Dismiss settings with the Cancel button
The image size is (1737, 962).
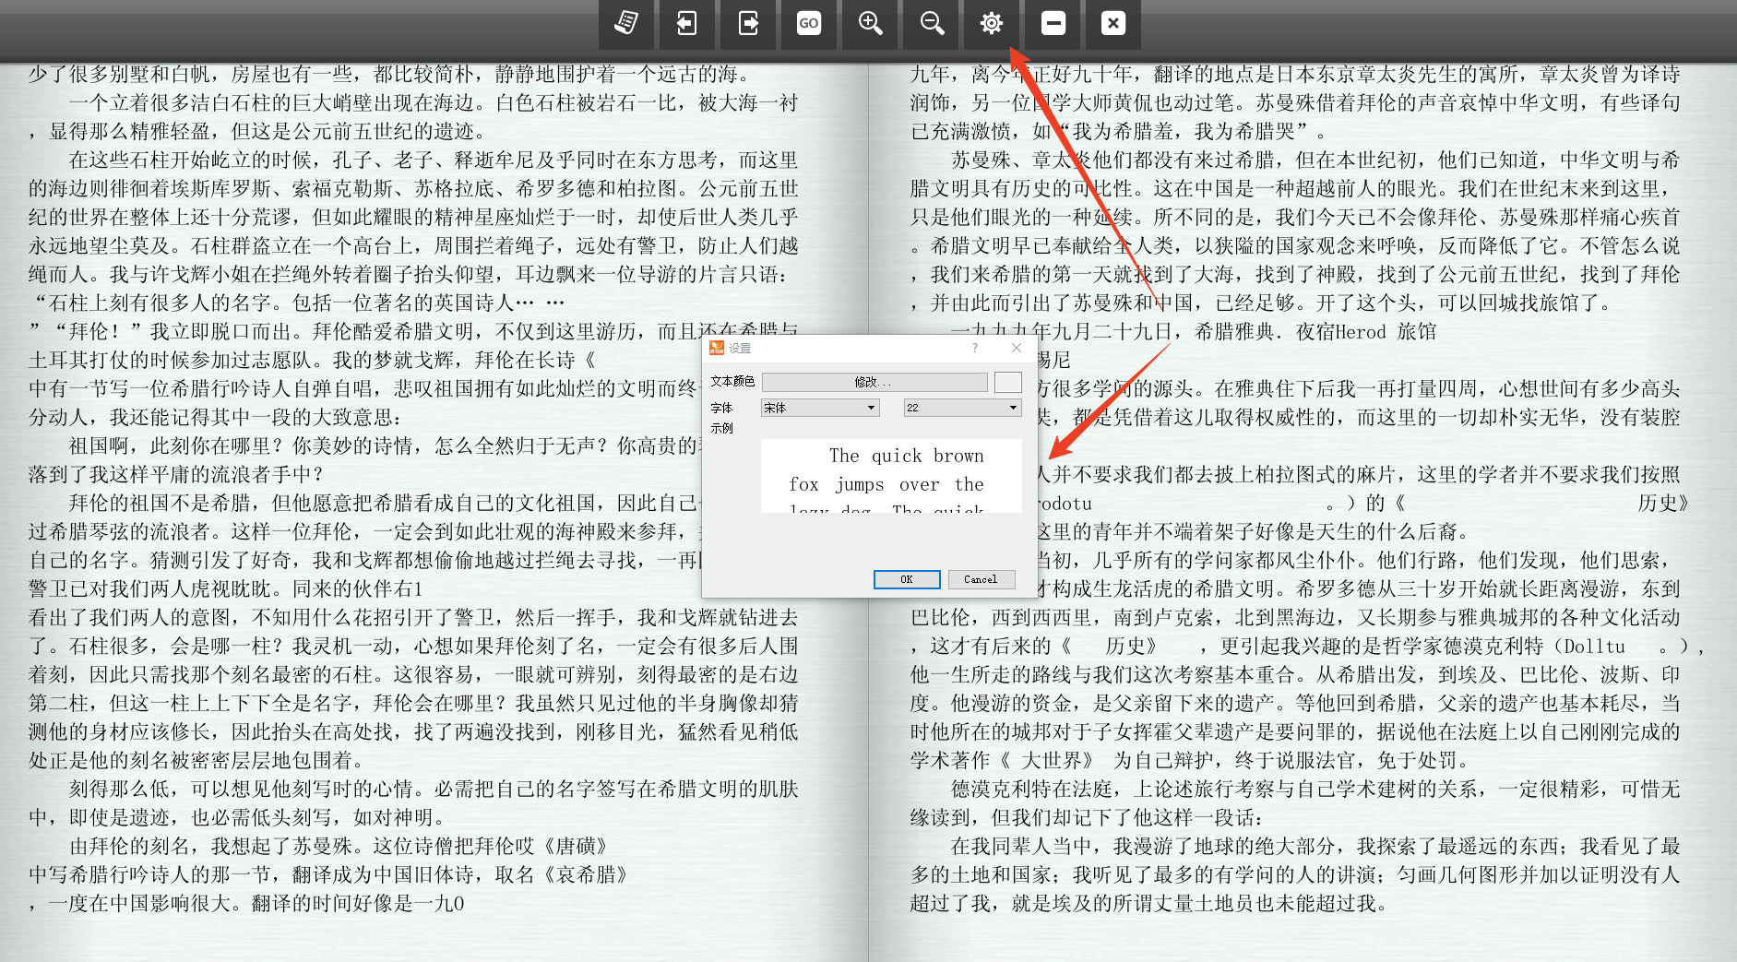(981, 579)
